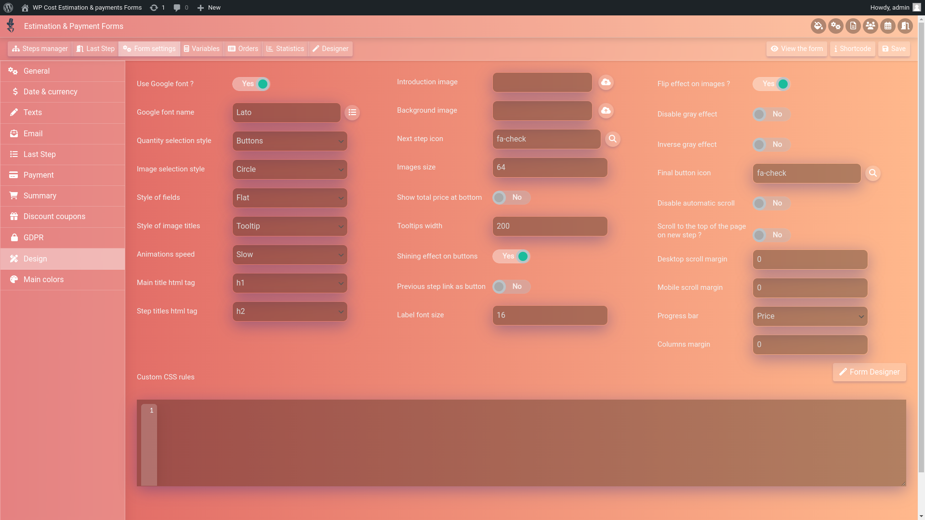Open Quantity selection style dropdown
925x520 pixels.
click(x=290, y=141)
